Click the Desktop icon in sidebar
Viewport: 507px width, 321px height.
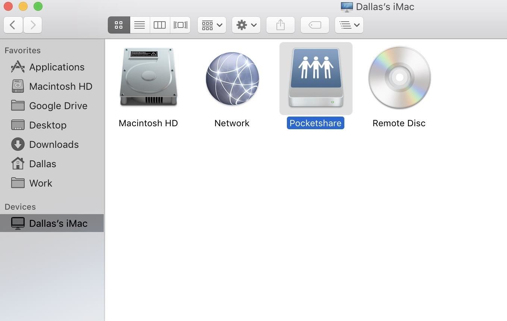point(18,125)
